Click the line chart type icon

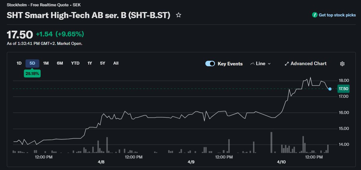(252, 64)
